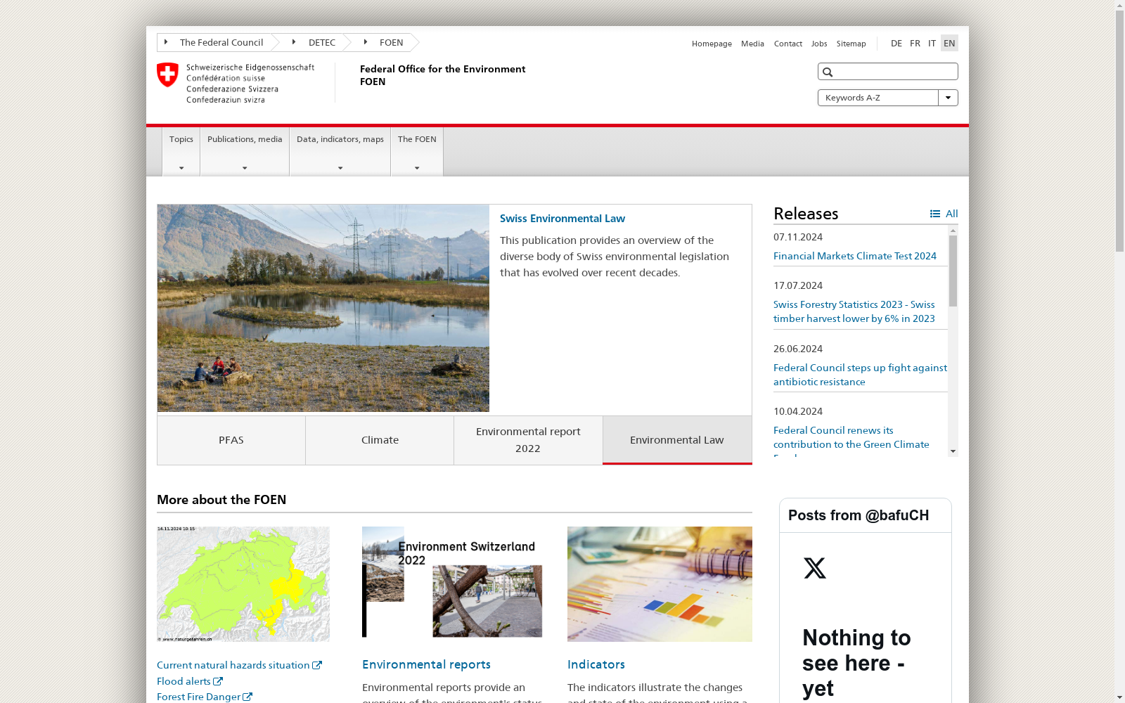Select the Environmental Law tab

tap(677, 440)
